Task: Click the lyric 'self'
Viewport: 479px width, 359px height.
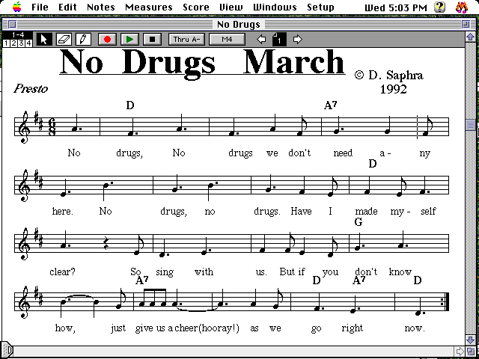Action: pos(428,211)
